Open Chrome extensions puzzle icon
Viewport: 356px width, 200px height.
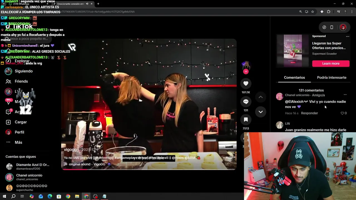click(328, 12)
